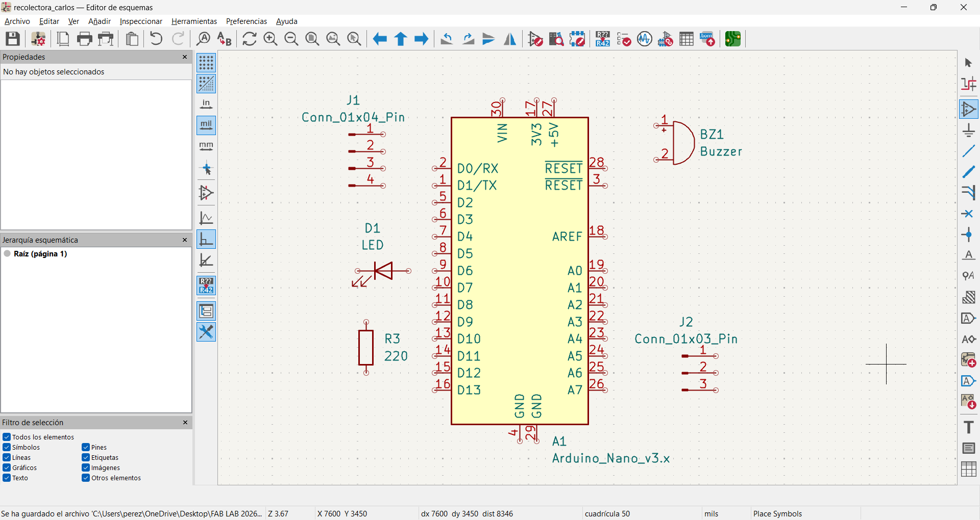Uncheck the 'Símbolos' selection filter
This screenshot has width=980, height=520.
[x=7, y=447]
